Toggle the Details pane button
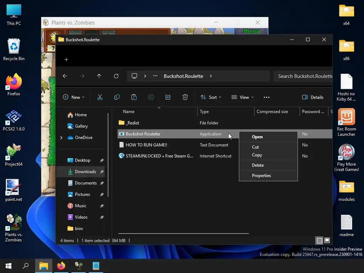The width and height of the screenshot is (364, 273). pyautogui.click(x=313, y=97)
